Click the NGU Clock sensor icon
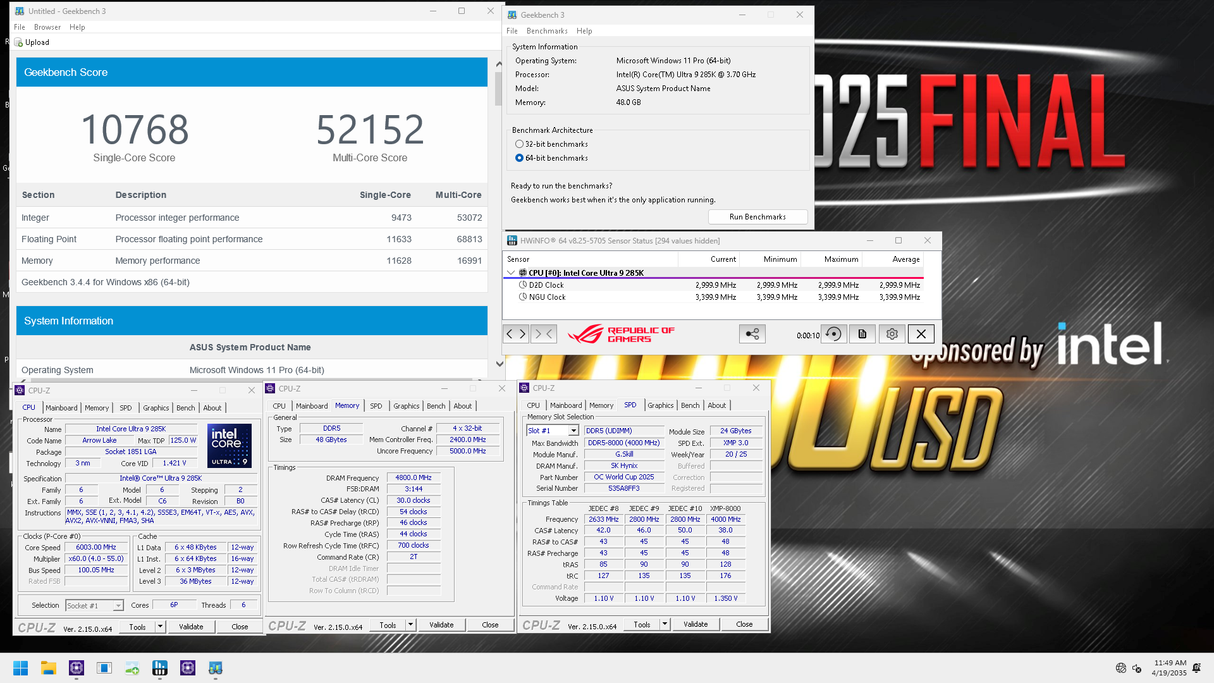Screen dimensions: 1214x683 click(x=523, y=297)
